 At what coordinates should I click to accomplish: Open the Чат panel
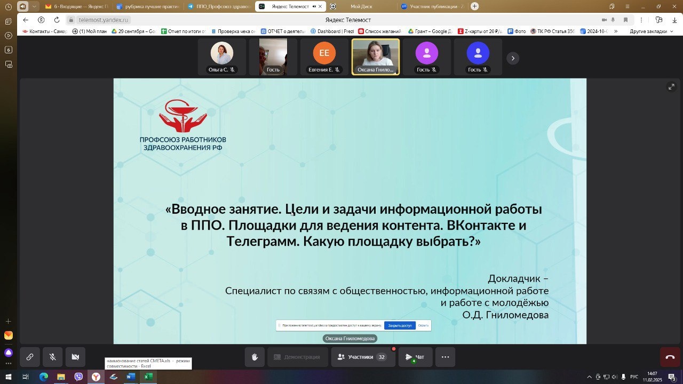(415, 357)
